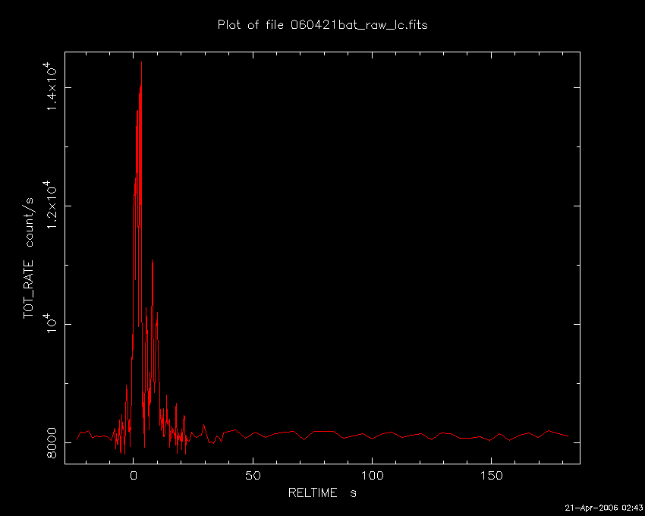The height and width of the screenshot is (516, 645).
Task: Click the x-axis tick label 150
Action: tap(491, 476)
